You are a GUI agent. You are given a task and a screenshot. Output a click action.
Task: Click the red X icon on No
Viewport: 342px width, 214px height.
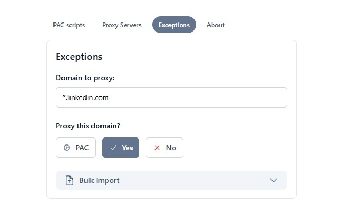click(x=157, y=148)
